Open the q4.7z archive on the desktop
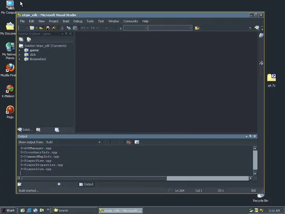This screenshot has width=285, height=214. click(x=272, y=80)
